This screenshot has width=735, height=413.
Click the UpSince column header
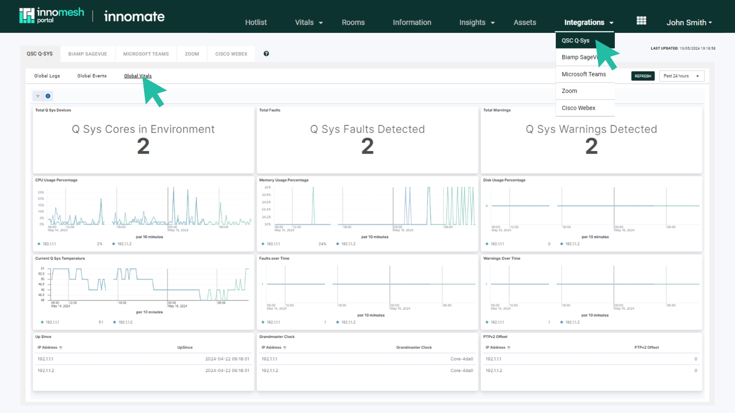pyautogui.click(x=185, y=348)
